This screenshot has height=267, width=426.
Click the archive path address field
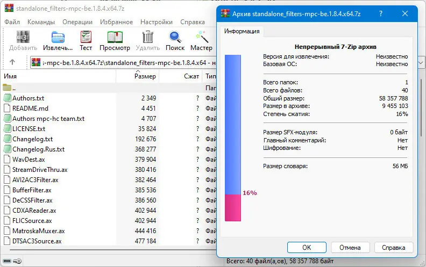click(x=123, y=63)
